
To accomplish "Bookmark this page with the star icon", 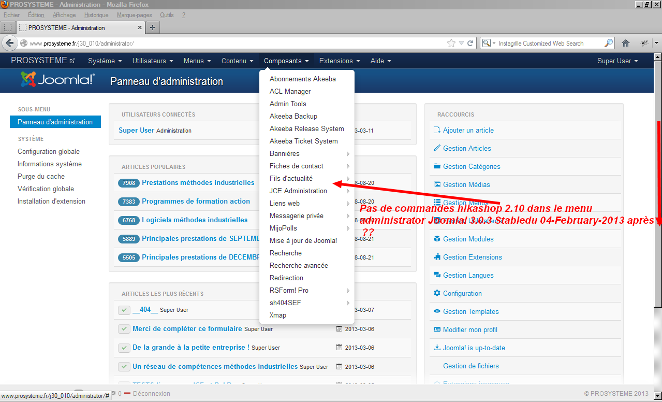I will coord(451,43).
